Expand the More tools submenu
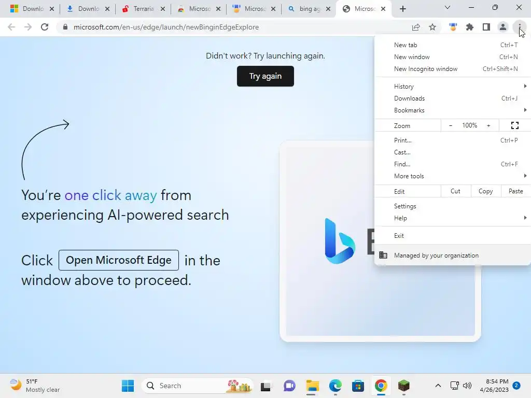Image resolution: width=531 pixels, height=398 pixels. coord(453,176)
